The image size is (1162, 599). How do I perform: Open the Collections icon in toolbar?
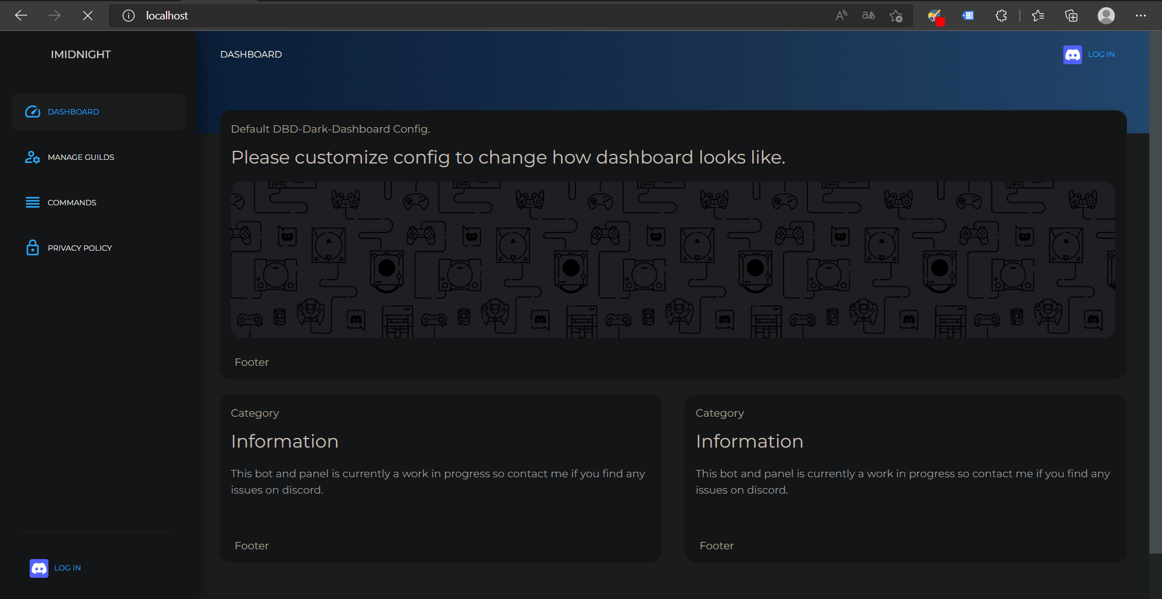tap(1071, 16)
